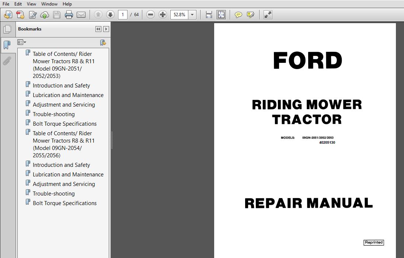
Task: Open second Bolt Torque Specifications bookmark
Action: click(65, 203)
